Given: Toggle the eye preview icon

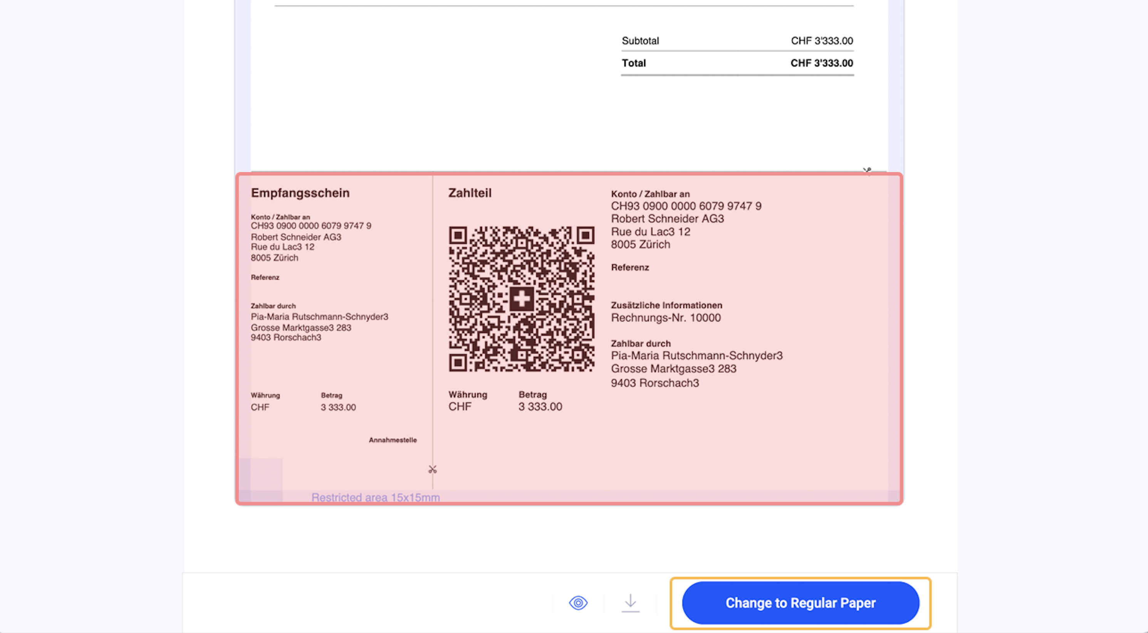Looking at the screenshot, I should coord(578,603).
